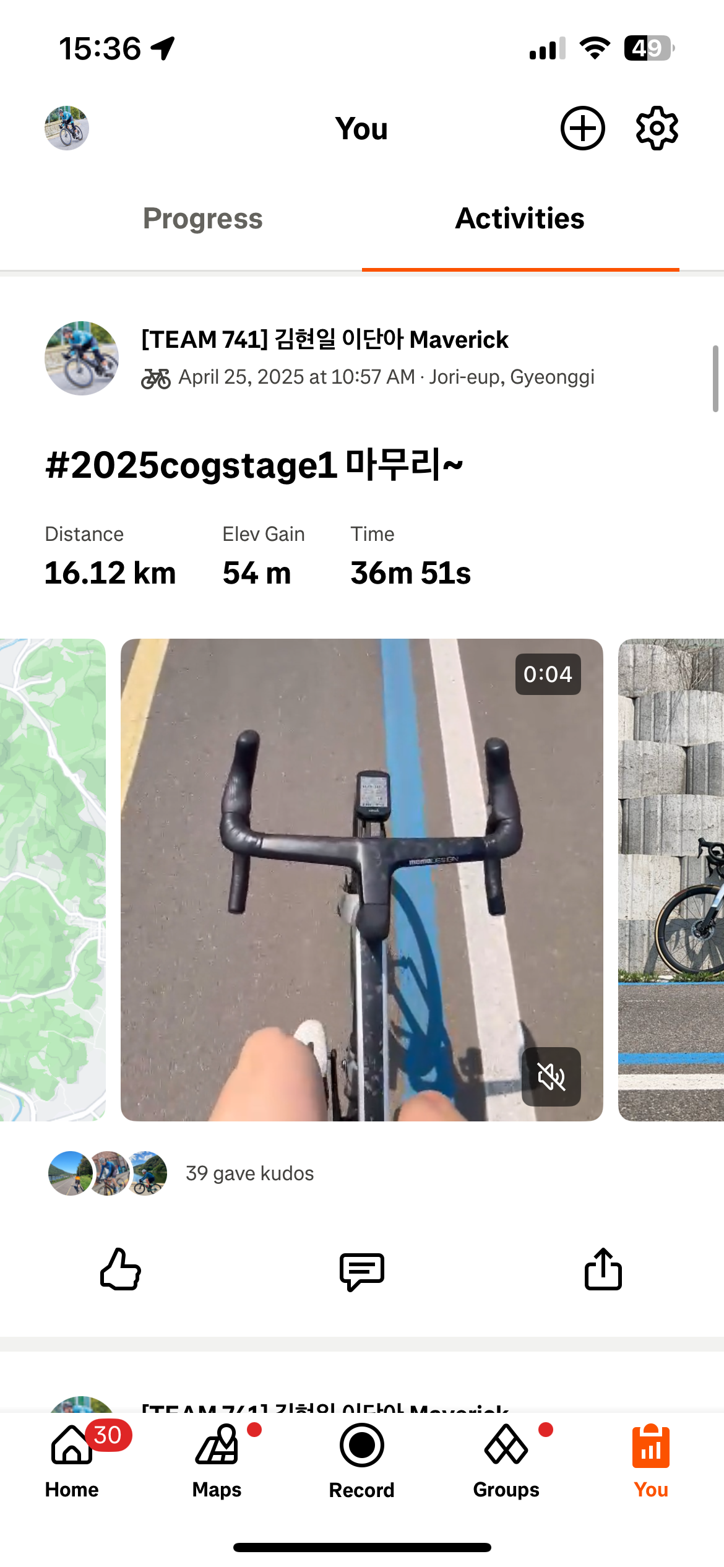Screen dimensions: 724x1567
Task: Open the route map thumbnail
Action: pos(53,880)
